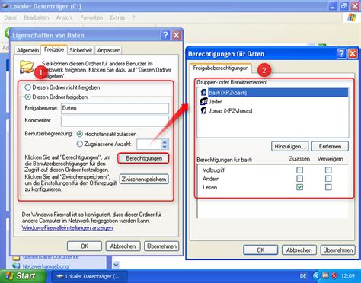Screen dimensions: 361x283
Task: Switch to the Allgemein tab
Action: 27,50
